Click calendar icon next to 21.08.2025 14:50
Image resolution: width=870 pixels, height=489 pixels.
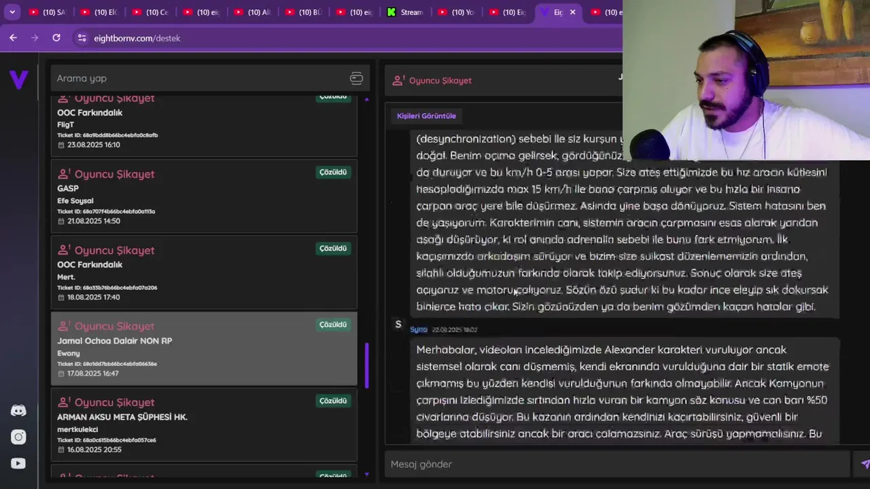coord(61,221)
